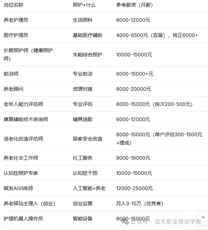
Task: Click salary '4000-6500元（应届），转正6000+'
Action: [x=157, y=35]
